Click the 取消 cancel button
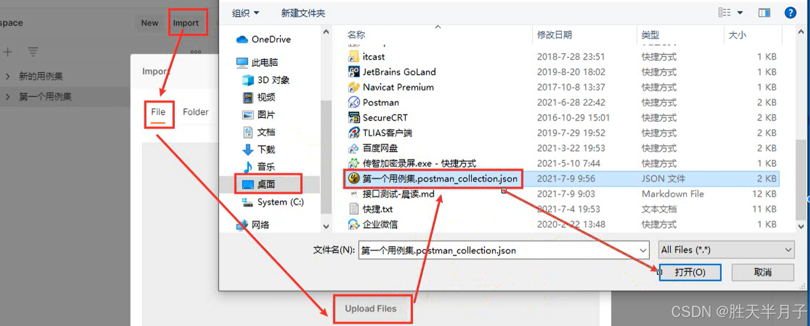This screenshot has height=326, width=810. click(x=762, y=272)
